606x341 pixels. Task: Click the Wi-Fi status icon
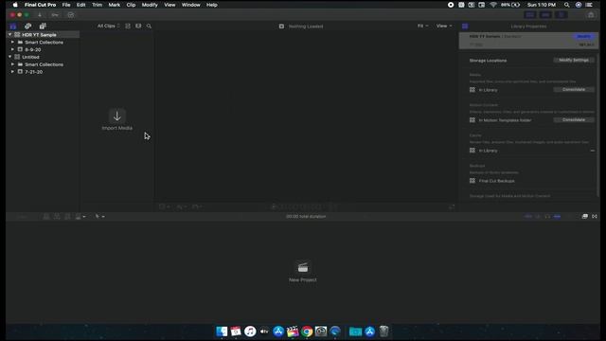point(493,5)
